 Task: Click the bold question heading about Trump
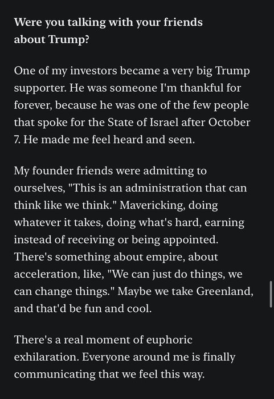click(x=108, y=31)
